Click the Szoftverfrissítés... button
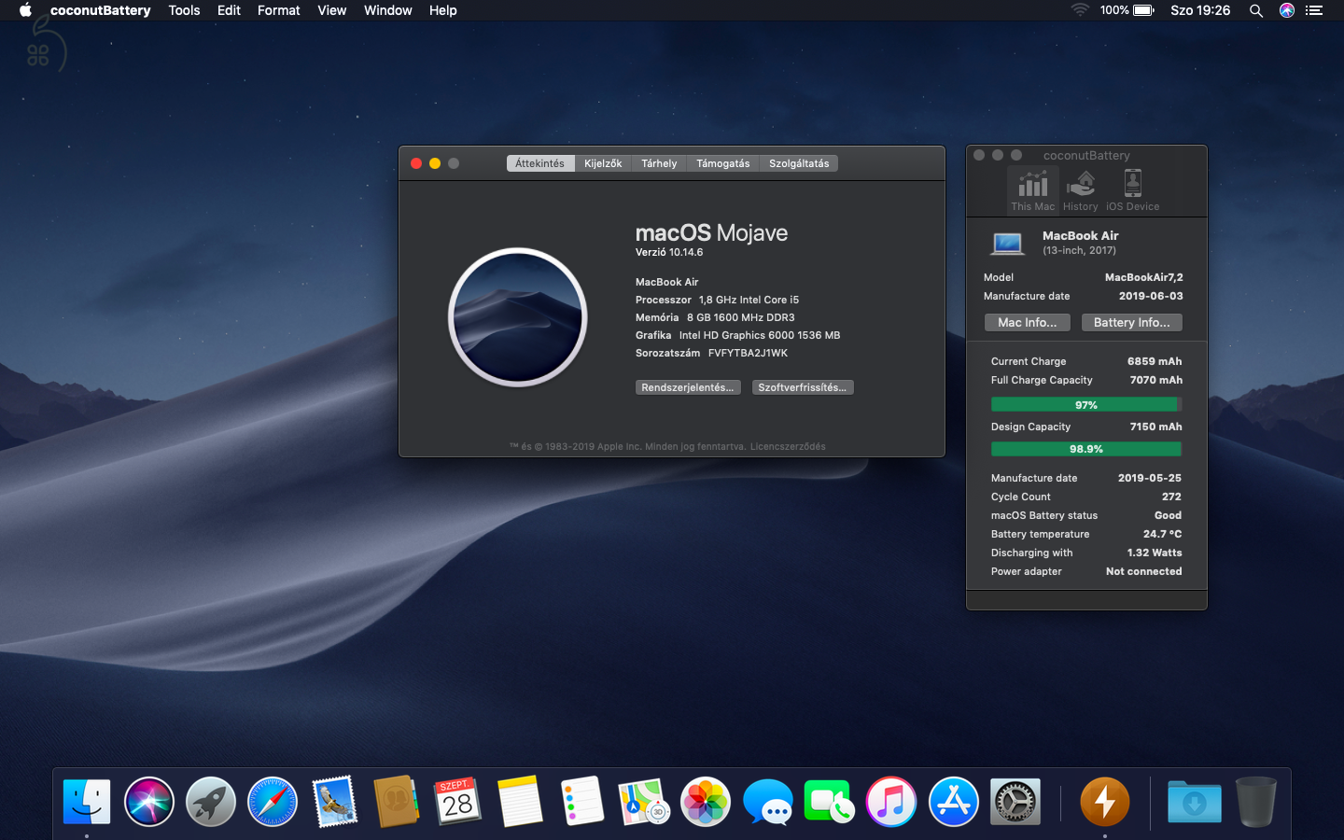The width and height of the screenshot is (1344, 840). click(803, 387)
